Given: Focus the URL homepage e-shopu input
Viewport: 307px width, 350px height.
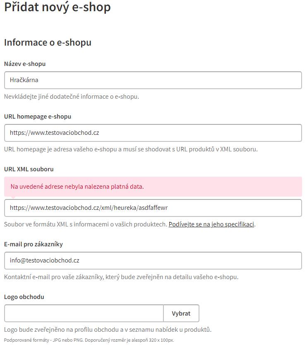Looking at the screenshot, I should point(153,133).
